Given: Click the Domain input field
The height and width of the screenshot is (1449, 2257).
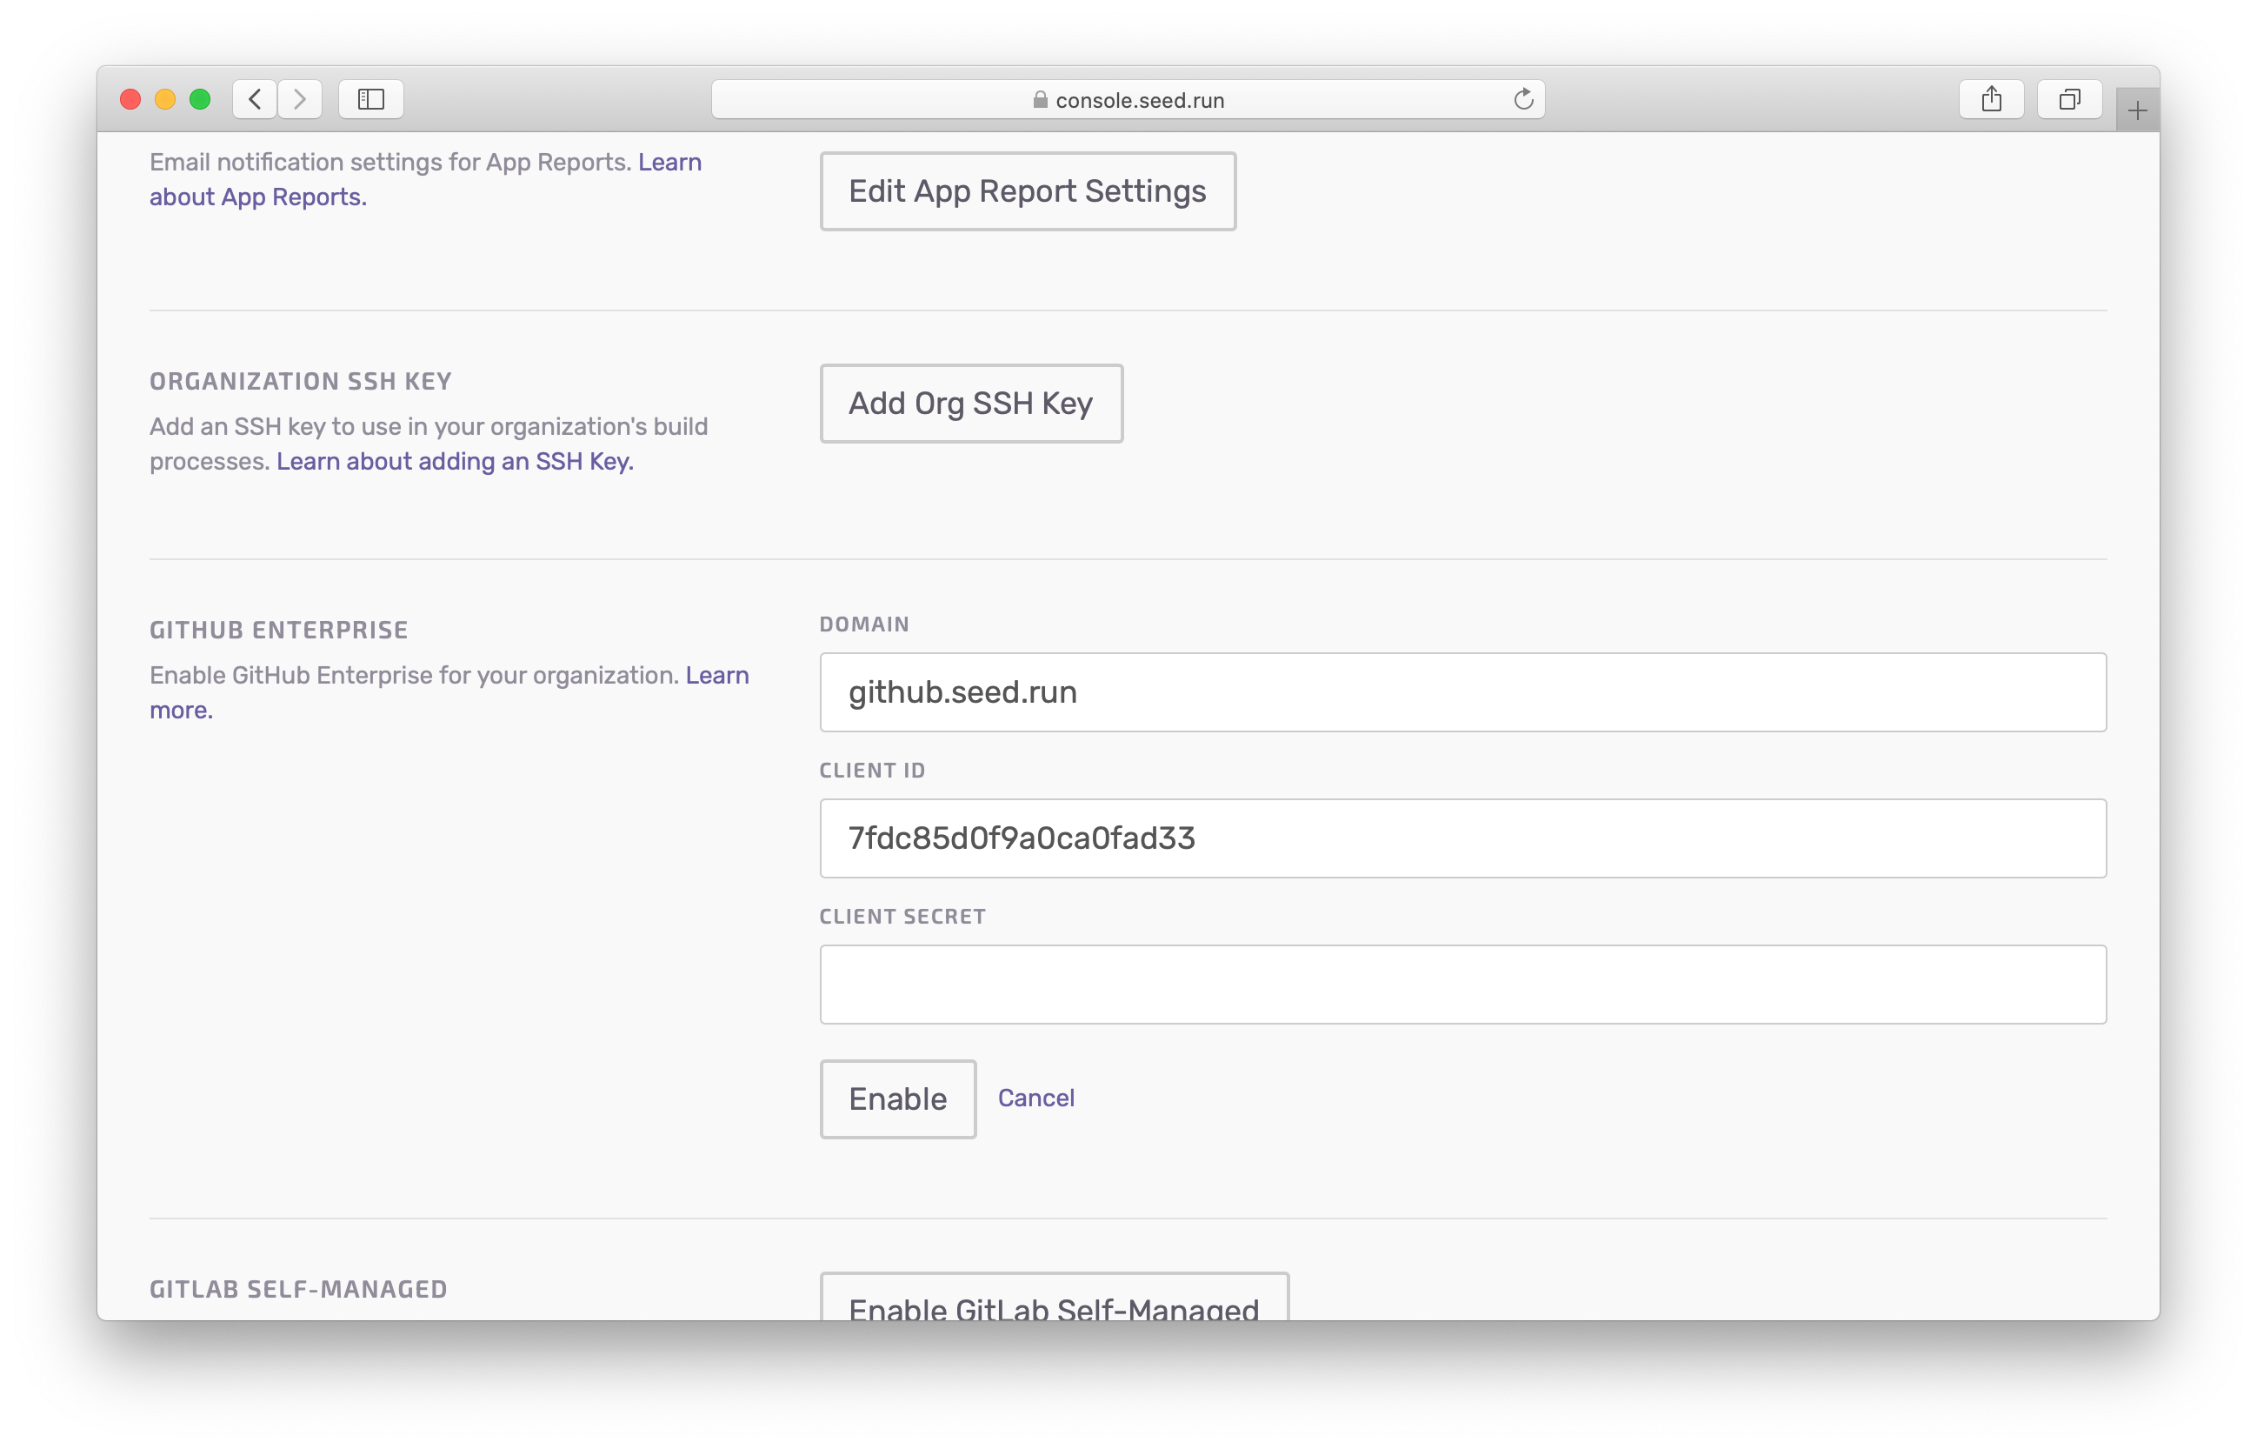Looking at the screenshot, I should [x=1462, y=691].
